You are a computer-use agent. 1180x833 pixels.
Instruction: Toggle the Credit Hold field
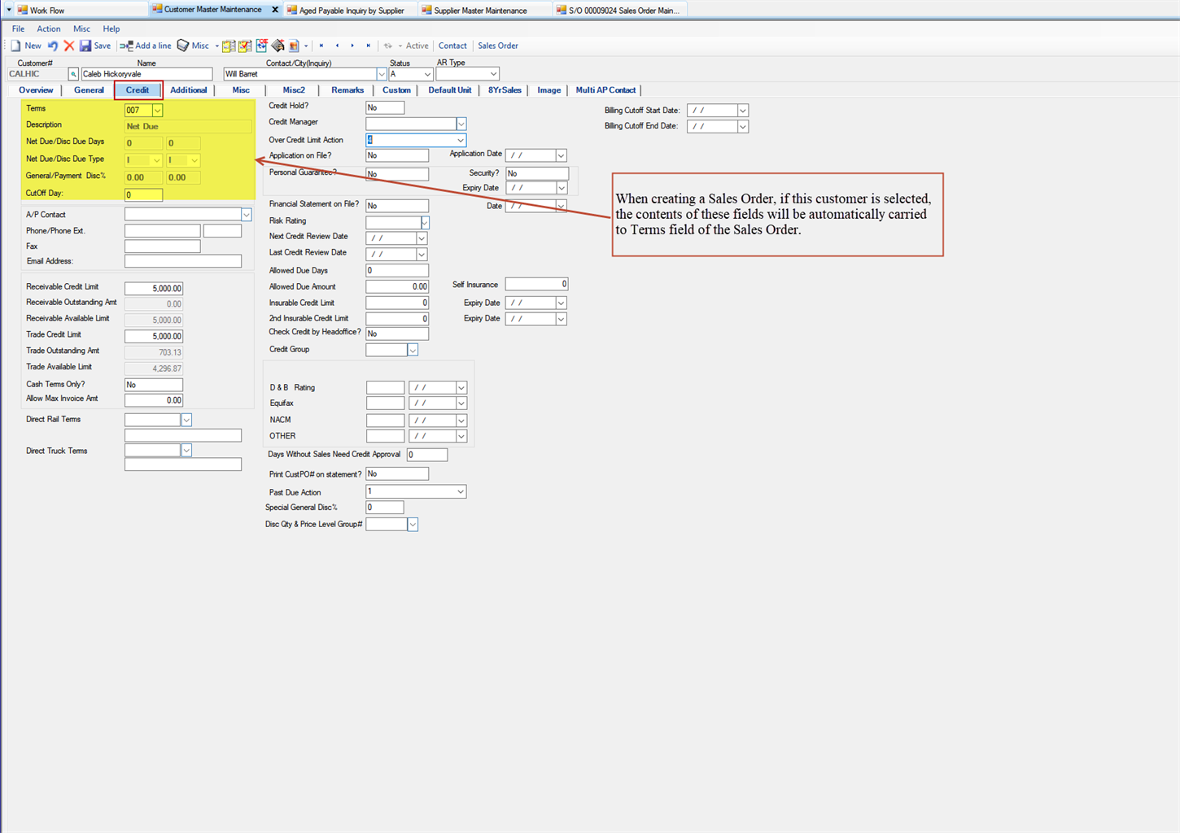(x=384, y=107)
